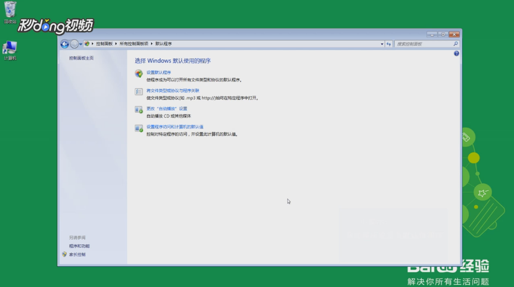The image size is (514, 287).
Task: Open 家长控制 in sidebar
Action: coord(77,255)
